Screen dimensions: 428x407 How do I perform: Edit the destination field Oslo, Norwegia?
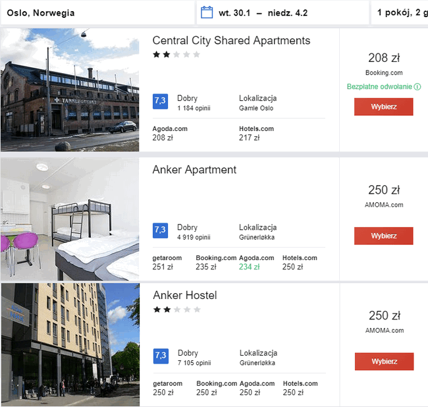click(97, 13)
